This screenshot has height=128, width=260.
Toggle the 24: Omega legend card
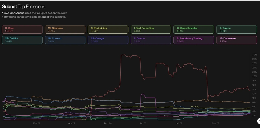pos(108,40)
